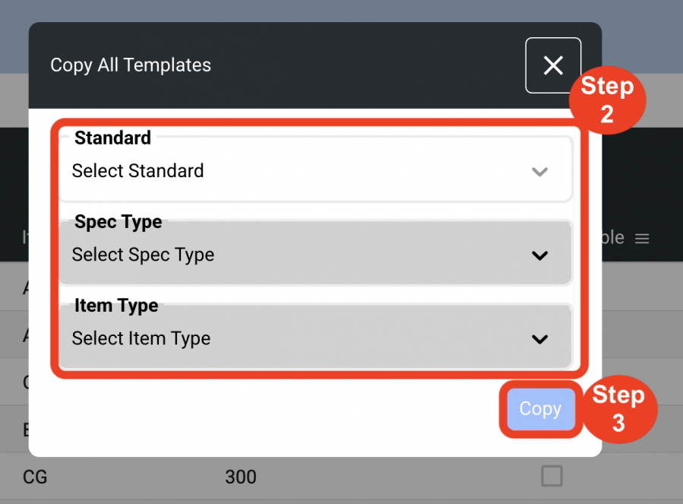Screen dimensions: 683x504
Task: Click the Step 2 annotation badge
Action: click(607, 100)
